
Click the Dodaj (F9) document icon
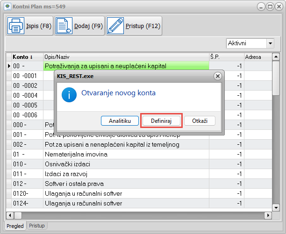[64, 26]
